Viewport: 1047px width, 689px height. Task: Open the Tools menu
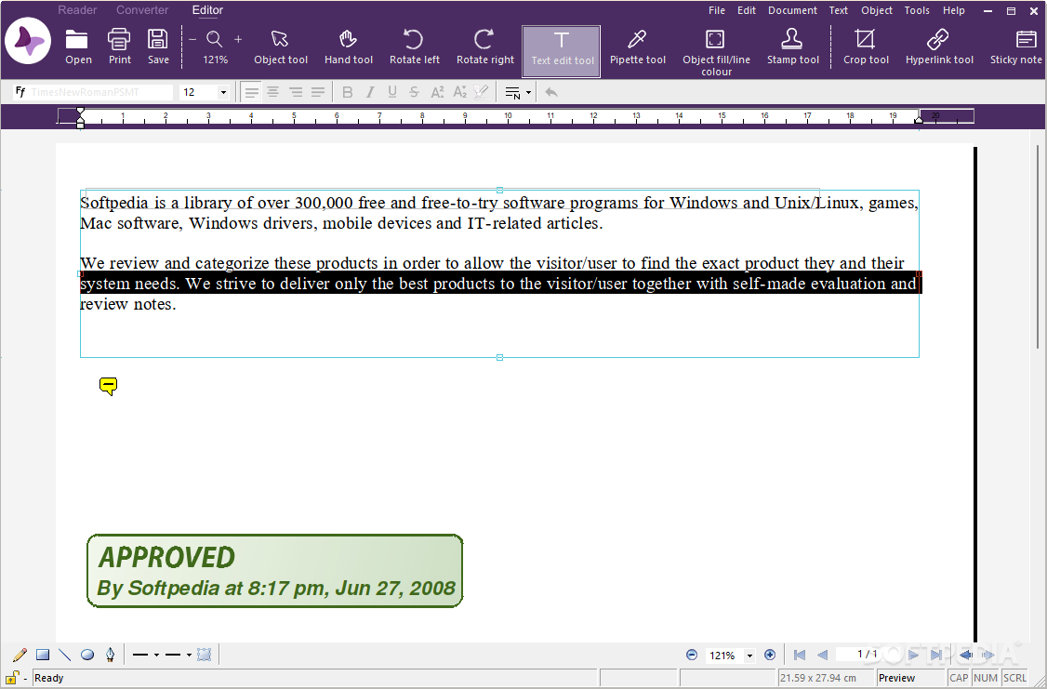[x=917, y=10]
